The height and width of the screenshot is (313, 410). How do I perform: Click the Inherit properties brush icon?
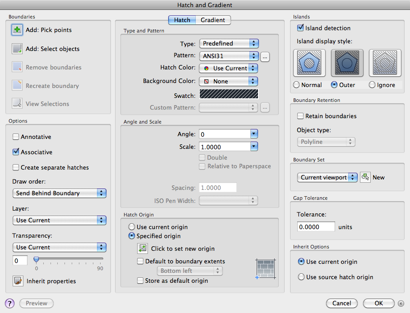click(18, 281)
